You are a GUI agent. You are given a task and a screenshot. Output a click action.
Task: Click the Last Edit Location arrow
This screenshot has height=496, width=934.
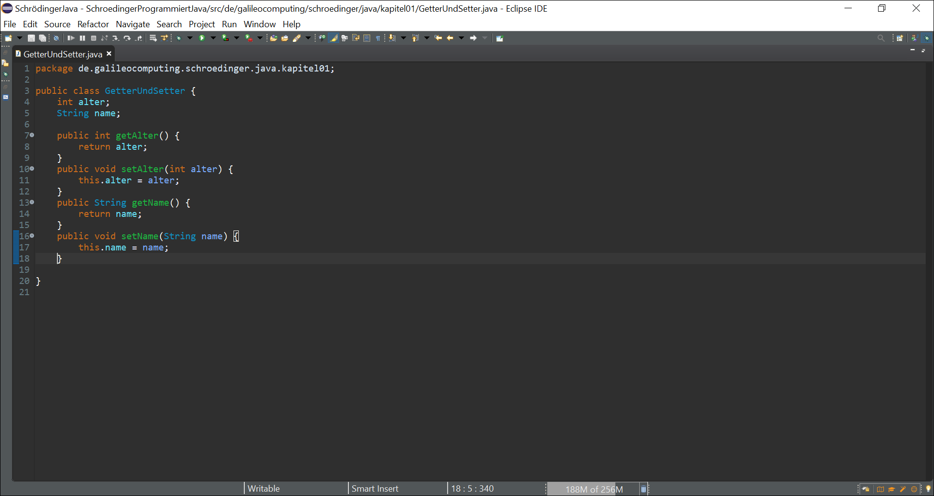(x=438, y=38)
